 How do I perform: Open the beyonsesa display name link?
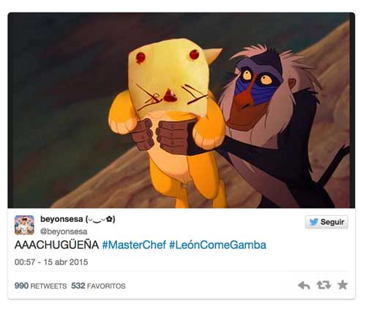click(x=61, y=219)
